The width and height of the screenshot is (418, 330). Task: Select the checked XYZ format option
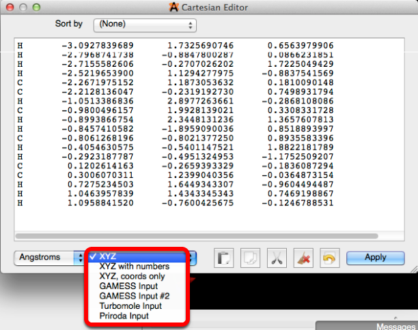coord(137,257)
